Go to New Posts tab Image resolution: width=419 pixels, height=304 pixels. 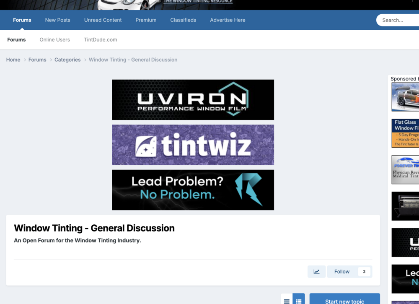click(58, 20)
